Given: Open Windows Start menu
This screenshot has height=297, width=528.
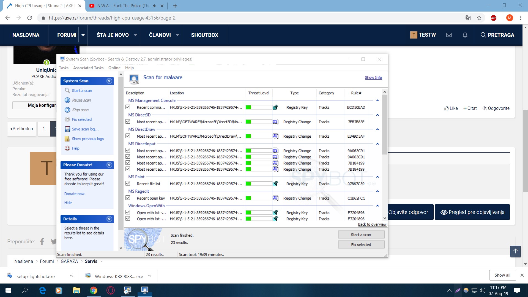Looking at the screenshot, I should pyautogui.click(x=8, y=290).
